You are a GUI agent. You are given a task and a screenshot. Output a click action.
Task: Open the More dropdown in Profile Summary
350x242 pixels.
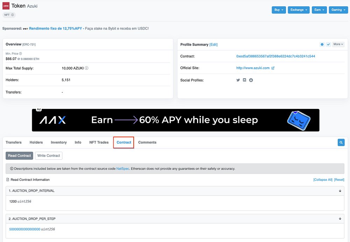(338, 44)
